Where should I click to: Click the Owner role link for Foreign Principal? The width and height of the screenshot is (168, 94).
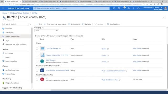point(104,56)
